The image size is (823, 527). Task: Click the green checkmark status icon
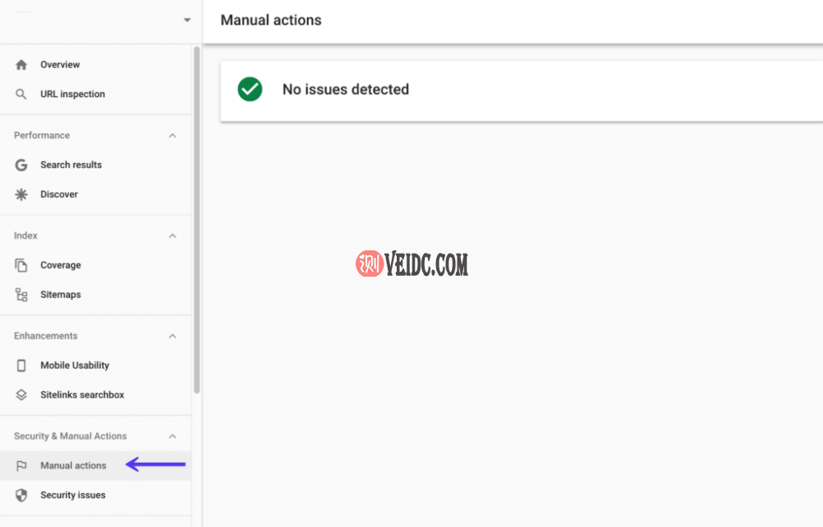[250, 89]
